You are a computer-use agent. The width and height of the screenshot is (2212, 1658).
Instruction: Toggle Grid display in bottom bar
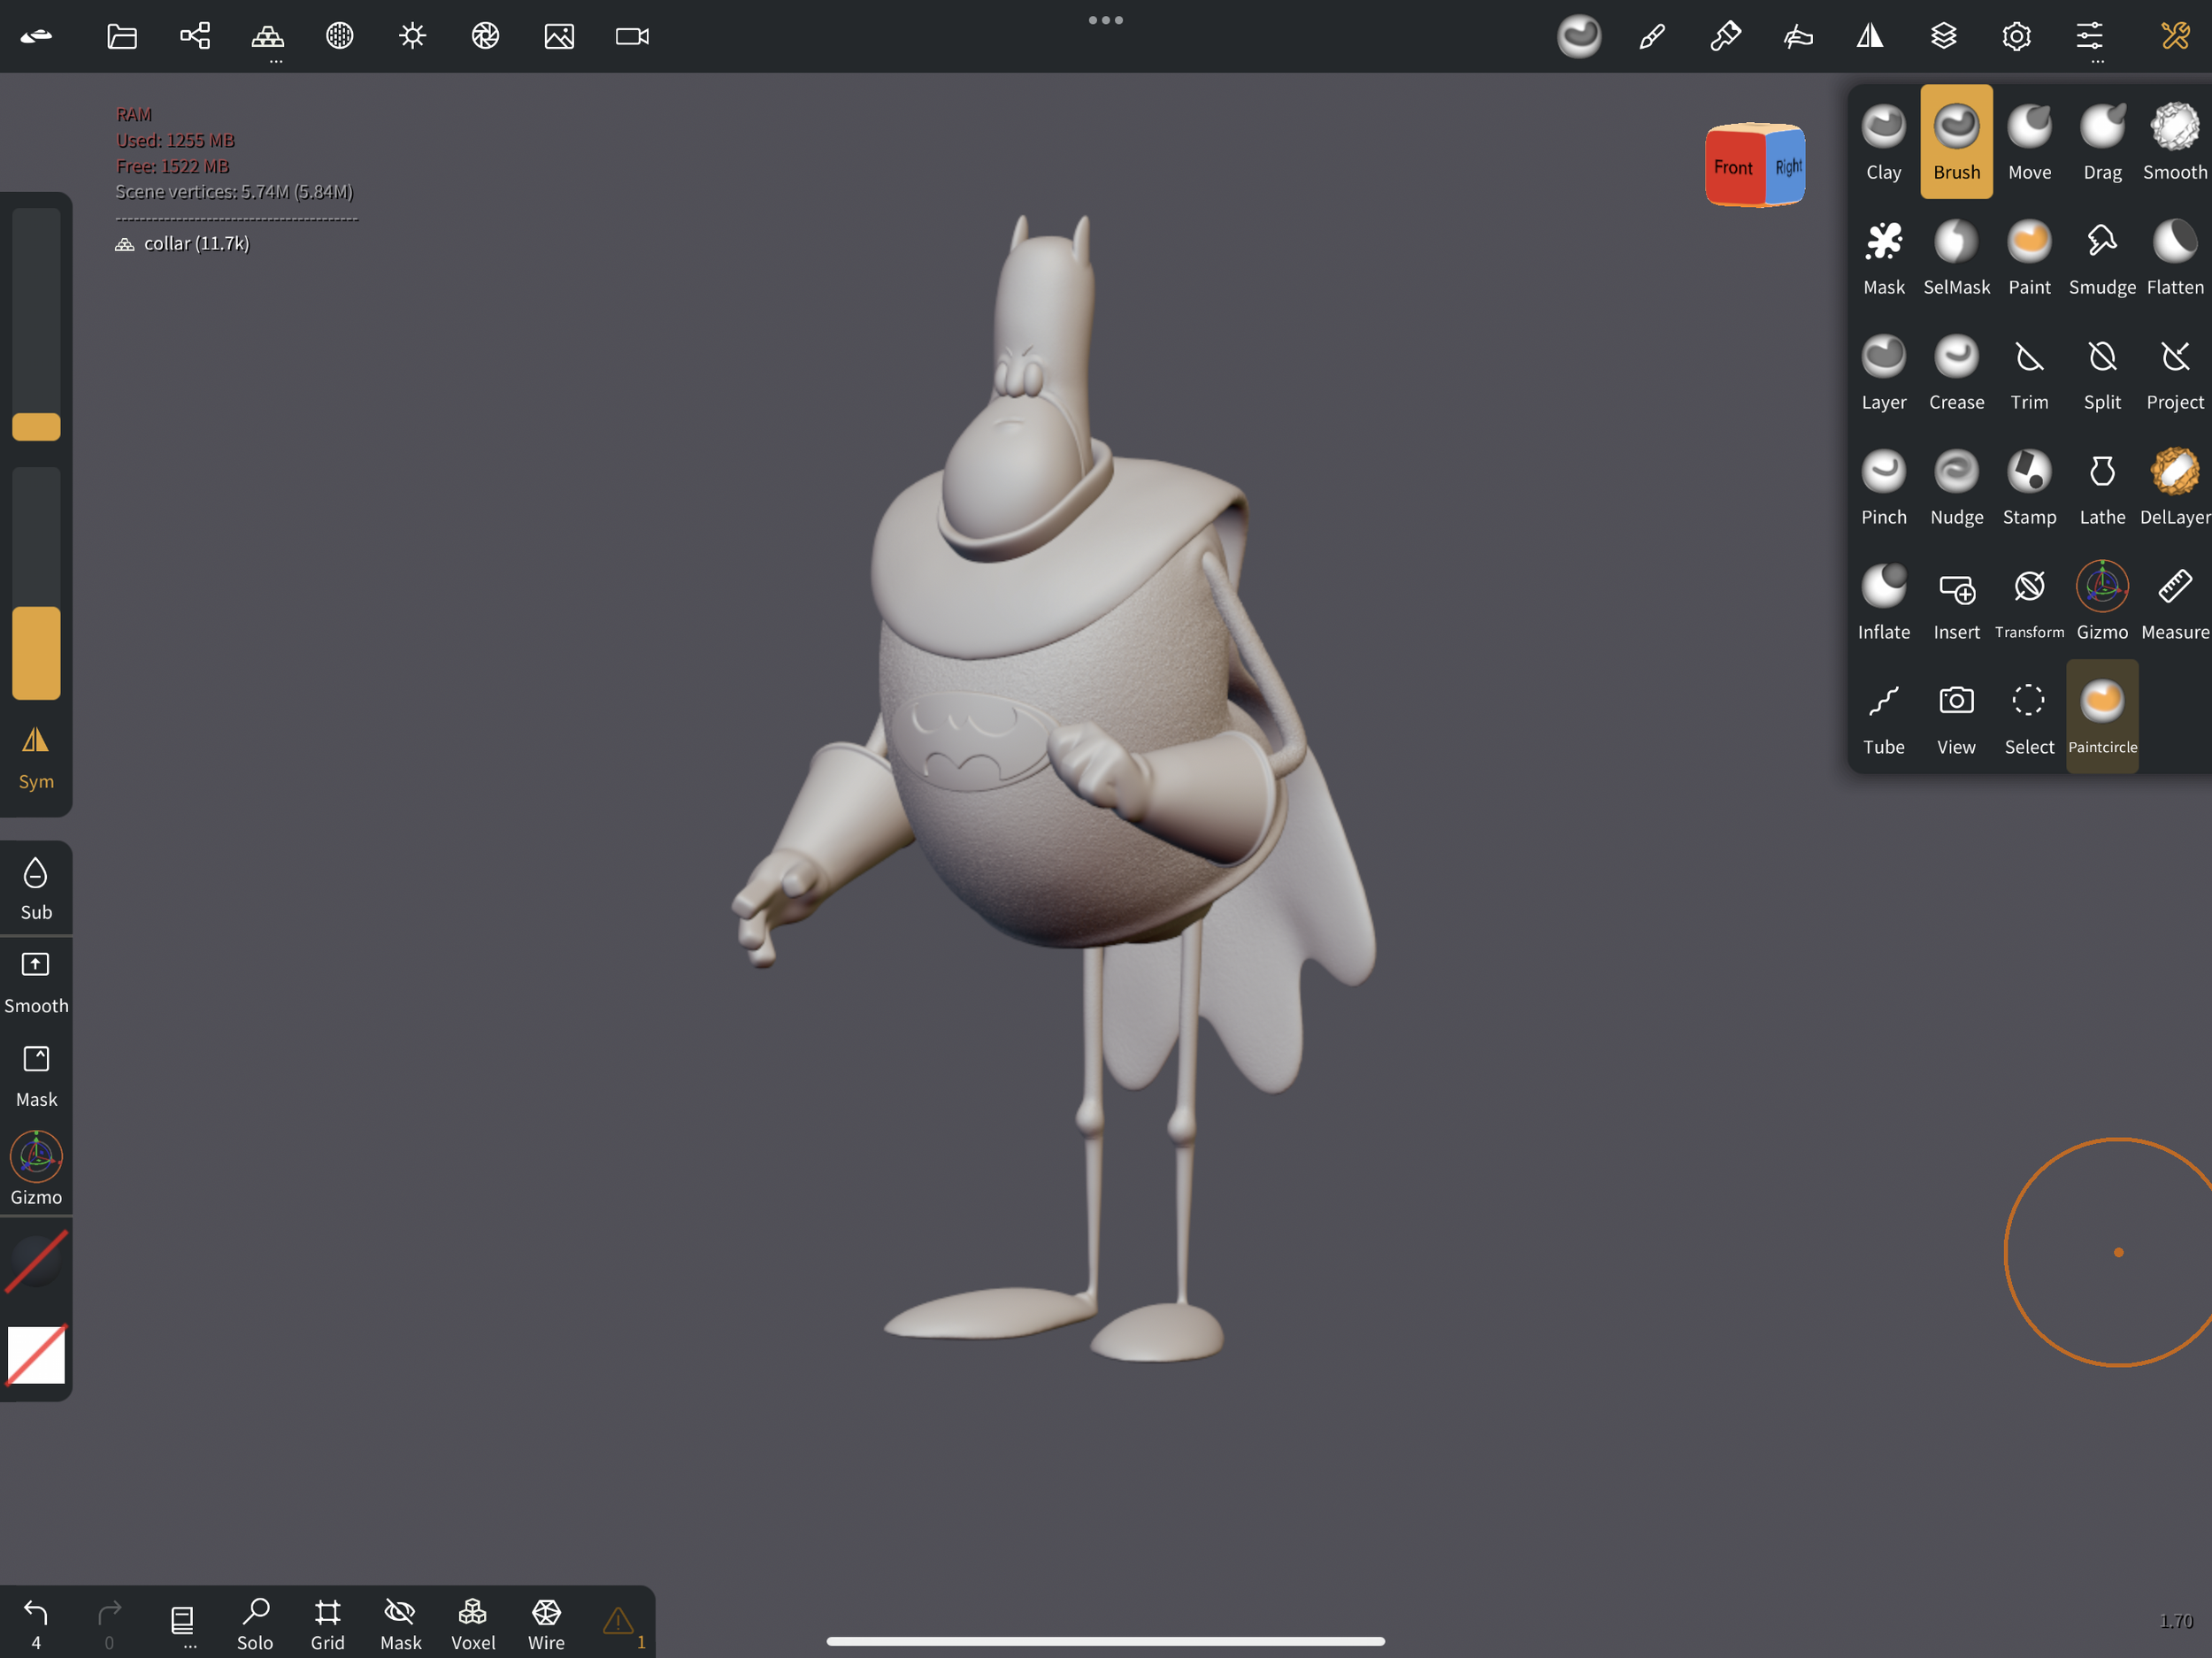point(327,1624)
